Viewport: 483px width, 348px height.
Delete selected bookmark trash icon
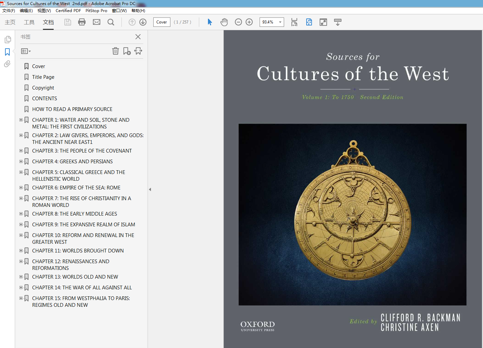(x=115, y=51)
